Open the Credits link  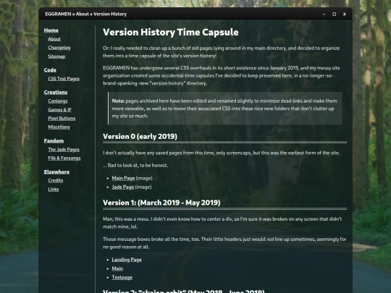click(55, 180)
